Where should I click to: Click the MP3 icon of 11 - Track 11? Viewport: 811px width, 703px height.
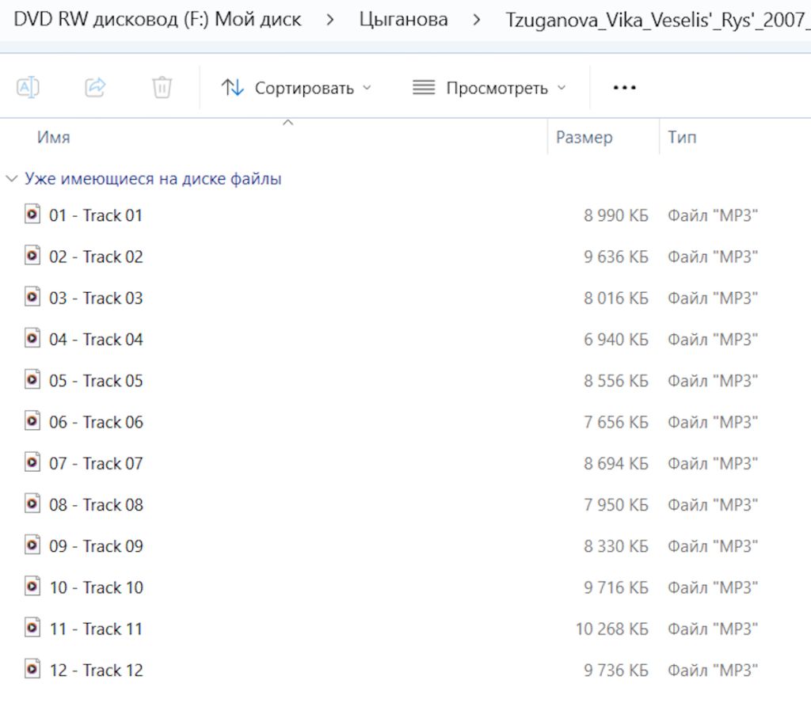(x=32, y=628)
